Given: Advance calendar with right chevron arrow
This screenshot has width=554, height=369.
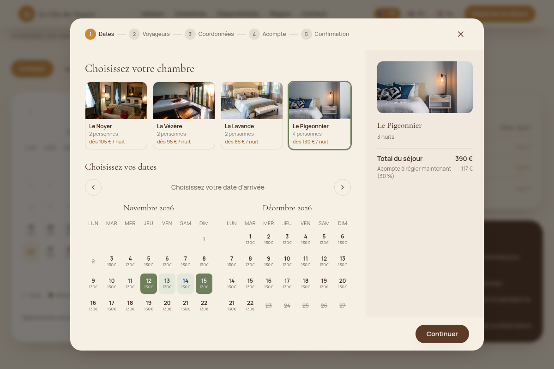Looking at the screenshot, I should coord(343,187).
